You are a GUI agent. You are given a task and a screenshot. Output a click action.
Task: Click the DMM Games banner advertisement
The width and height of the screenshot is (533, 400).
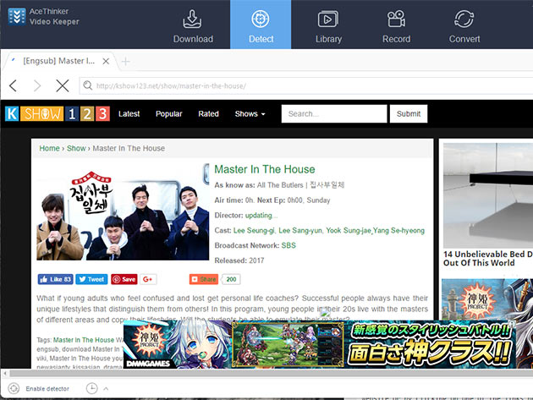(320, 344)
